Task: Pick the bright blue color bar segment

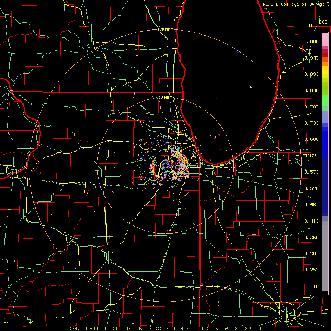Action: click(325, 143)
